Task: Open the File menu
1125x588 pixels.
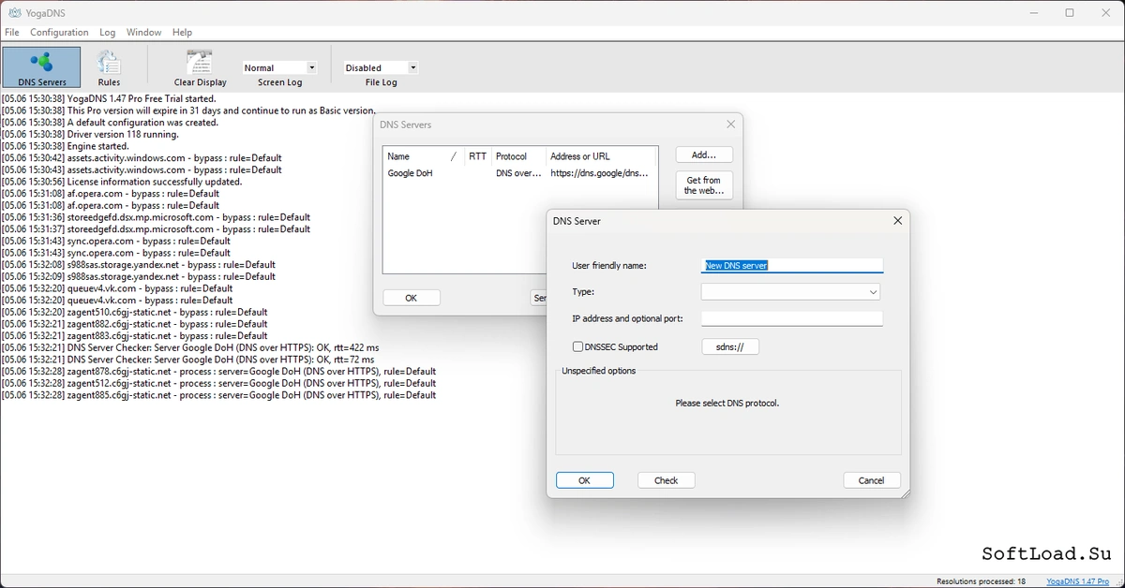Action: point(12,32)
